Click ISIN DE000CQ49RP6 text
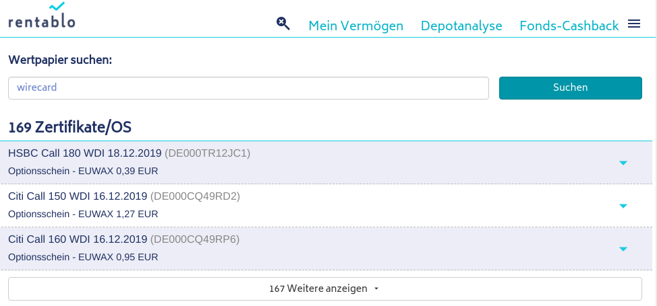The image size is (657, 306). (195, 239)
